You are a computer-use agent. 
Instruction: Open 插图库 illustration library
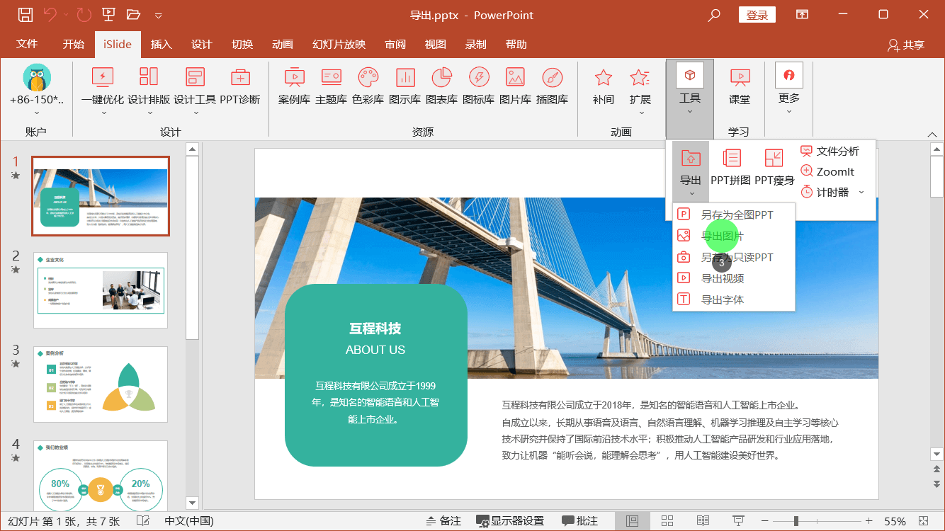tap(552, 86)
